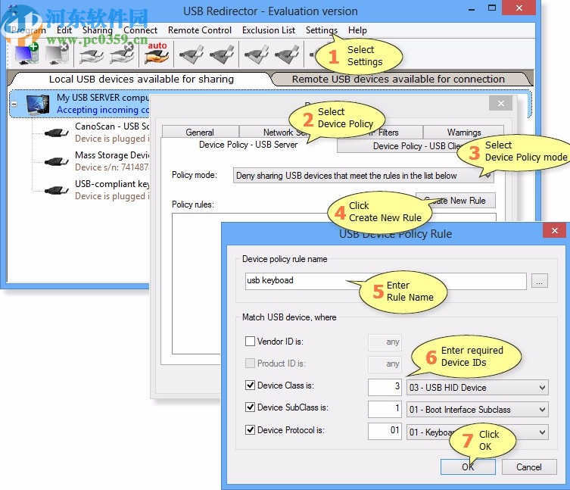Open the 03 - USB HID Device dropdown
The width and height of the screenshot is (570, 490).
(476, 388)
